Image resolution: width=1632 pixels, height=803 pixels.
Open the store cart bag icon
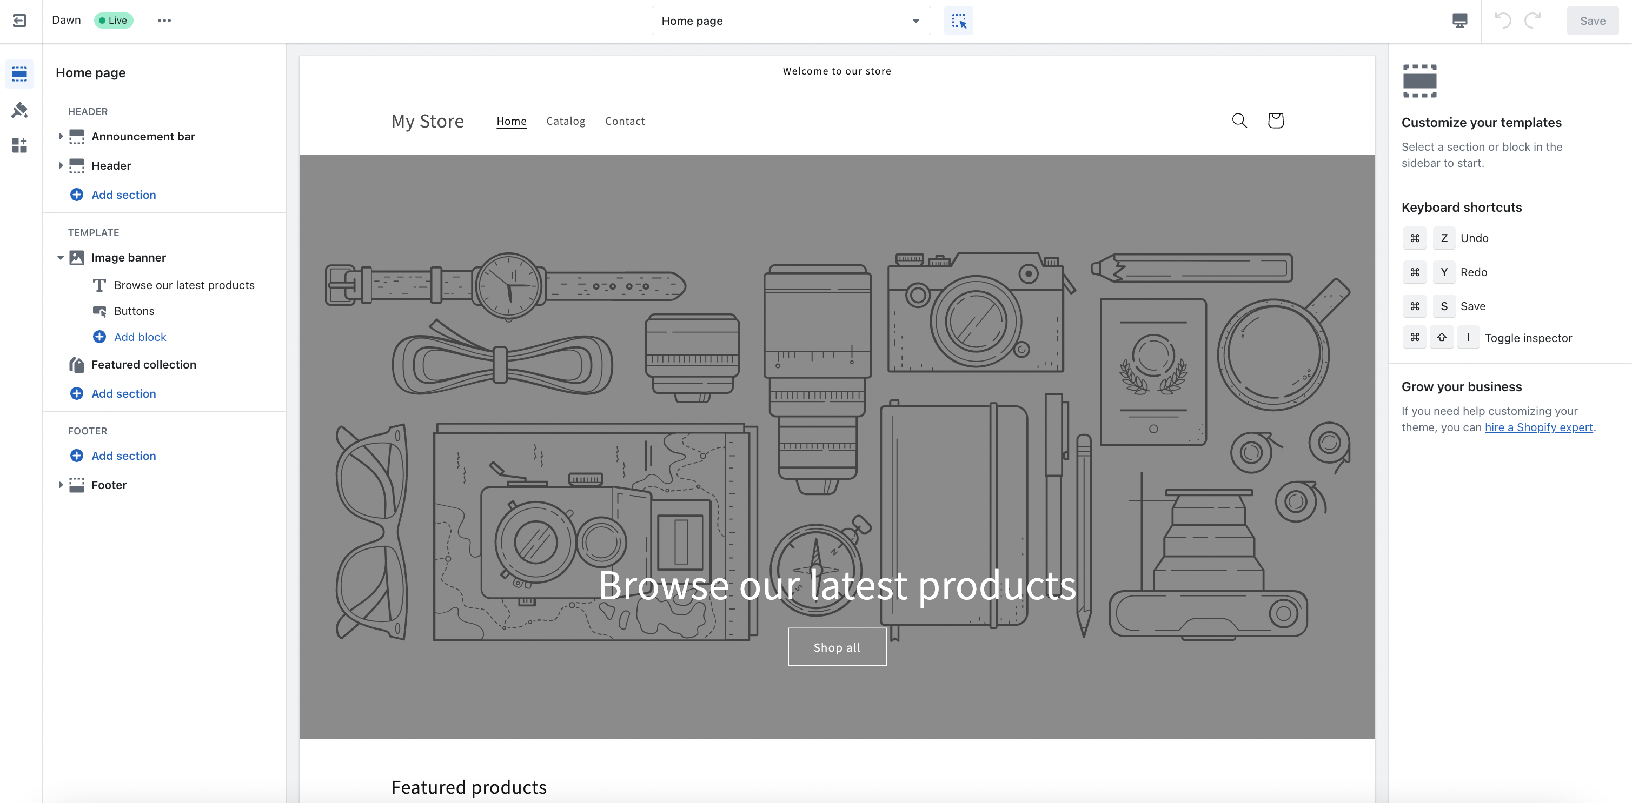click(x=1275, y=121)
